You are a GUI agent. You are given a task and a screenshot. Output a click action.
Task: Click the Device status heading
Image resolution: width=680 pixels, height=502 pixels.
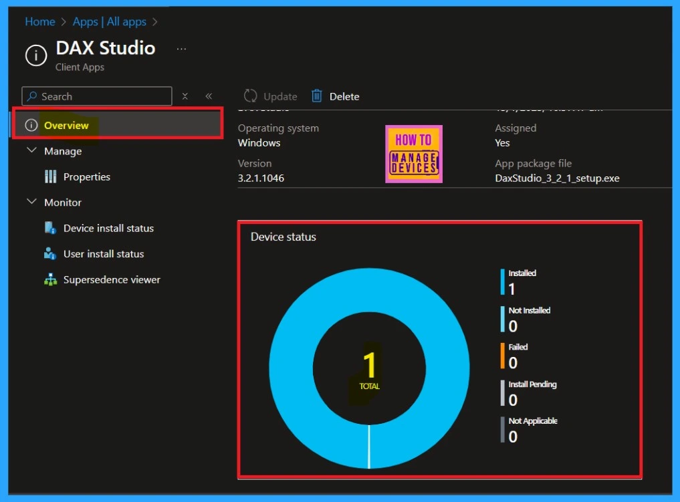point(284,237)
